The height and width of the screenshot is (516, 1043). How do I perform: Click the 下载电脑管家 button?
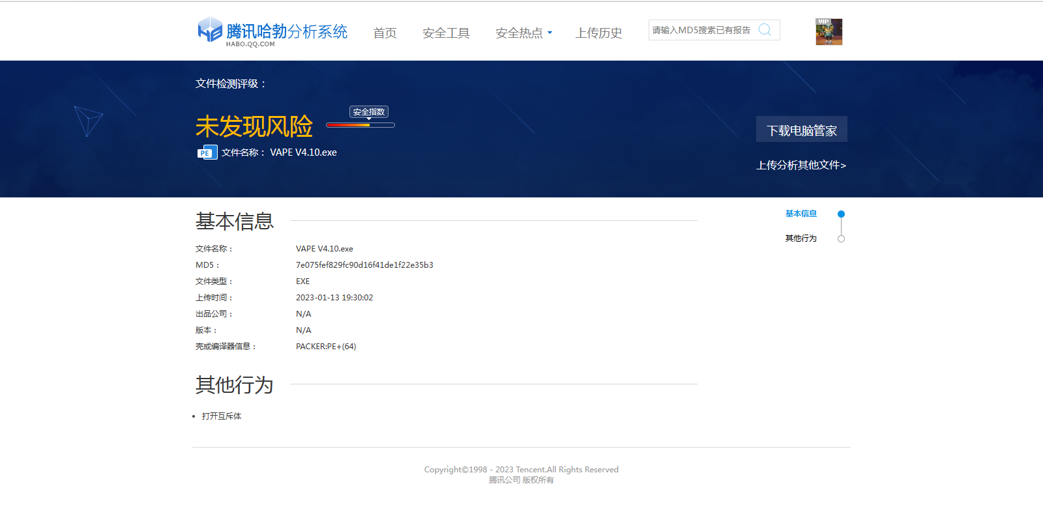(802, 130)
